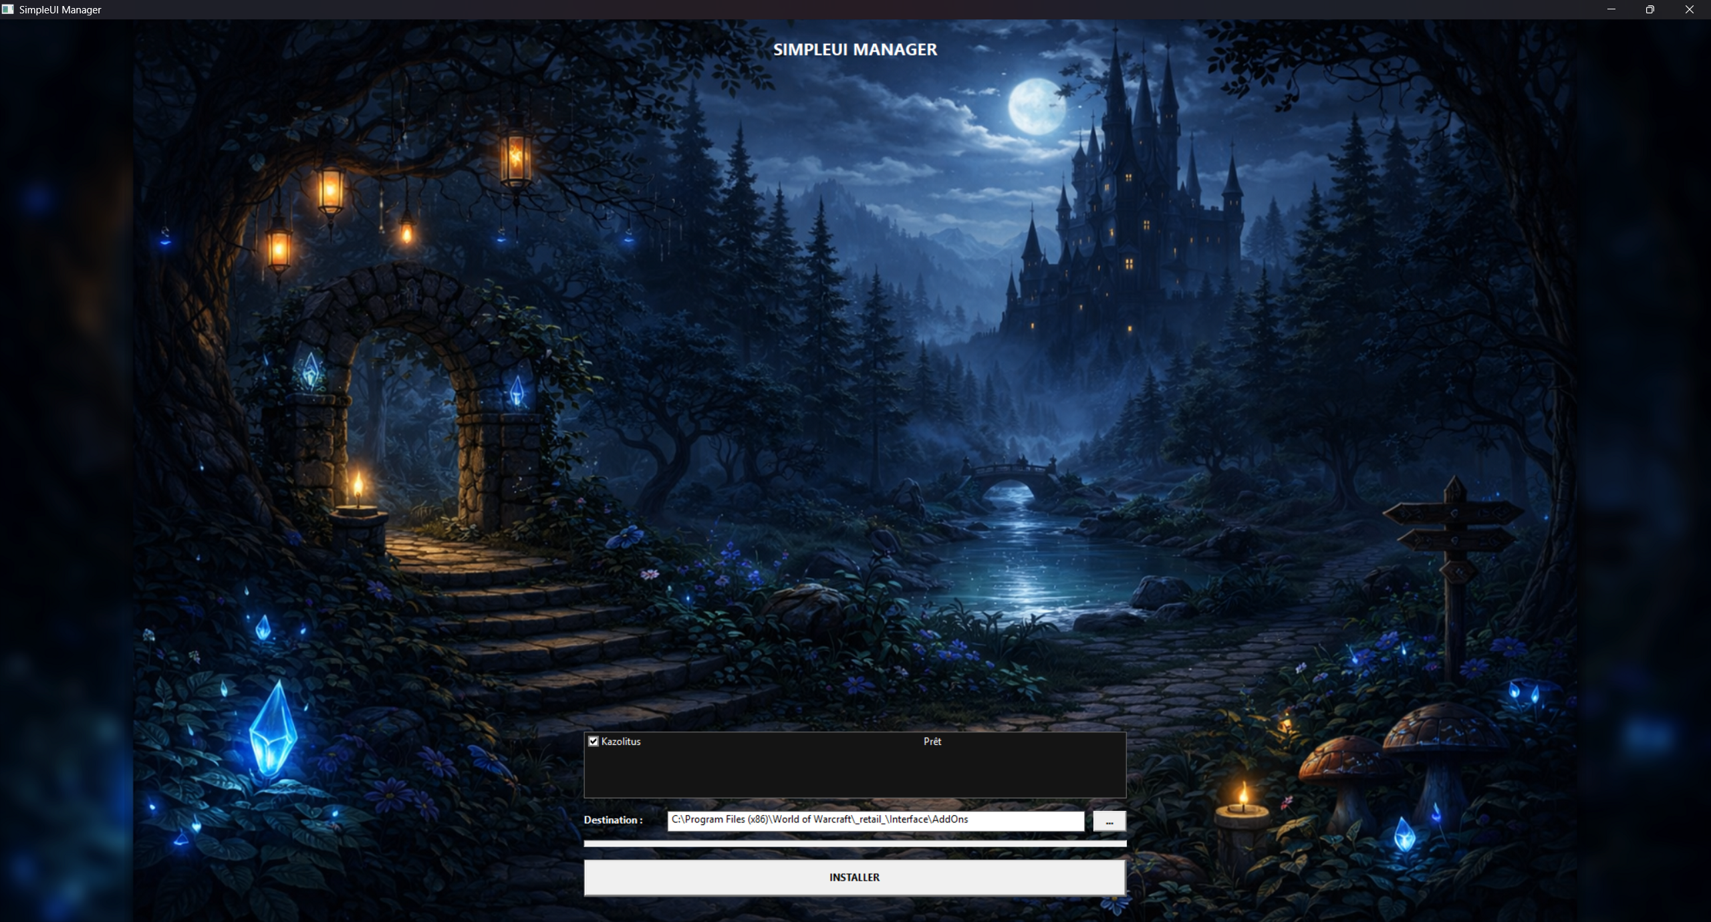Click the SIMPLEUI MANAGER heading

pos(855,49)
